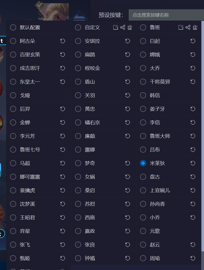Pick the 露娜 preset
This screenshot has width=204, height=270.
pyautogui.click(x=78, y=150)
